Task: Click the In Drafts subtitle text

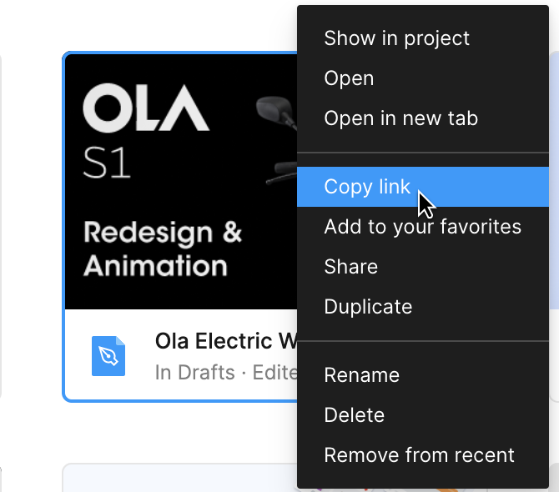Action: point(195,373)
